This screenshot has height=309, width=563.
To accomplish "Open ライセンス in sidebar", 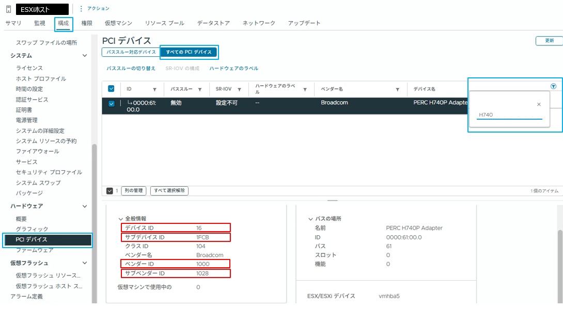I will coord(29,68).
